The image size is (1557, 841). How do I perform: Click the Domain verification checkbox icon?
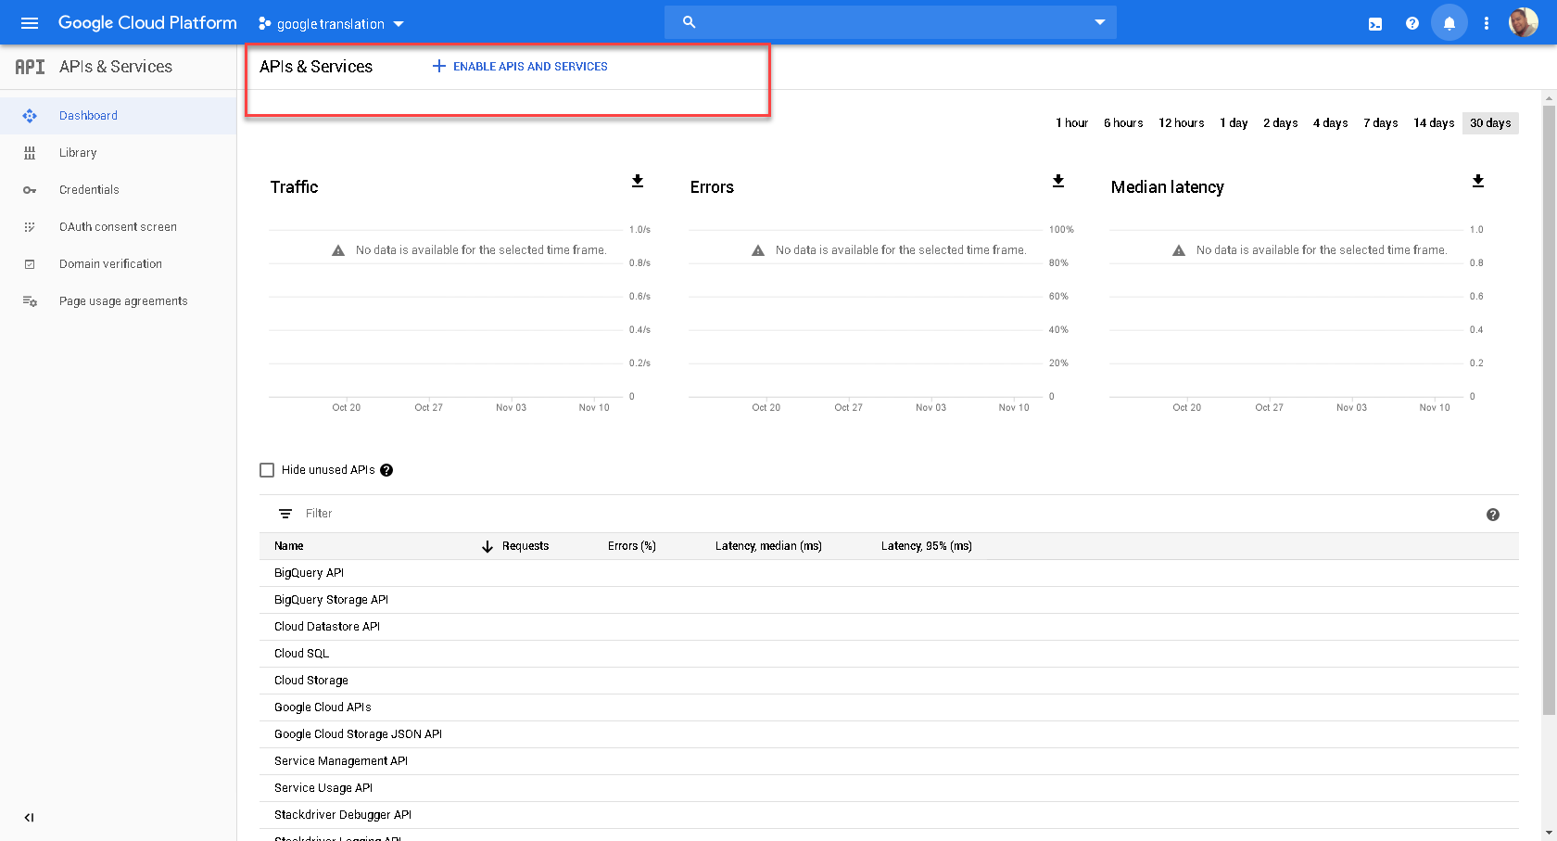(30, 264)
